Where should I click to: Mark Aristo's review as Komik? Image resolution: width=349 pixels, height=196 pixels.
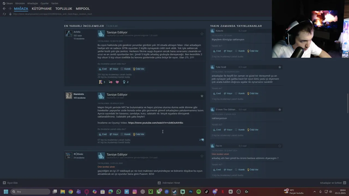click(x=125, y=69)
